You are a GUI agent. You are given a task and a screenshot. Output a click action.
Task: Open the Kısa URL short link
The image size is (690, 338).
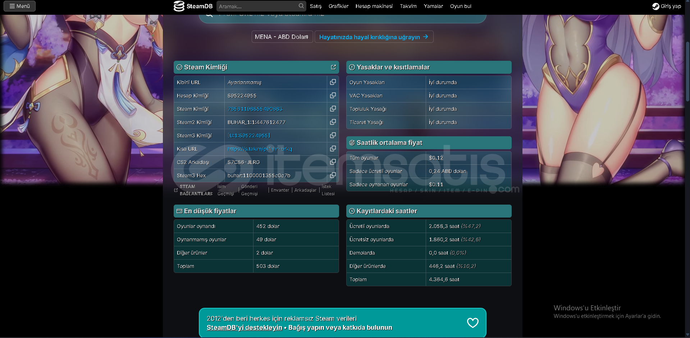pos(260,149)
